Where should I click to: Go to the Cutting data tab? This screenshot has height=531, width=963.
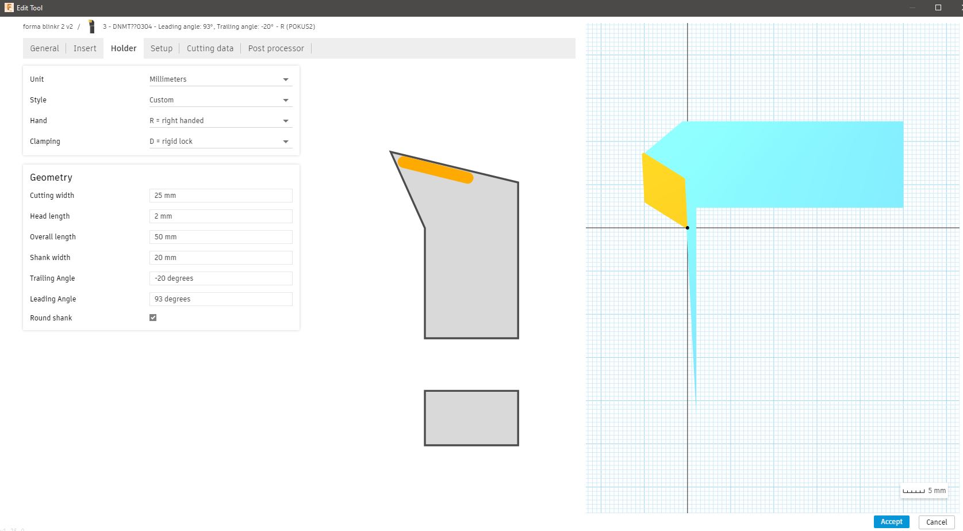pos(210,48)
